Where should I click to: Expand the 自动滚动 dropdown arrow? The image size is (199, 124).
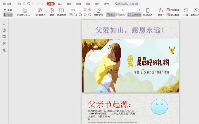tap(153, 15)
